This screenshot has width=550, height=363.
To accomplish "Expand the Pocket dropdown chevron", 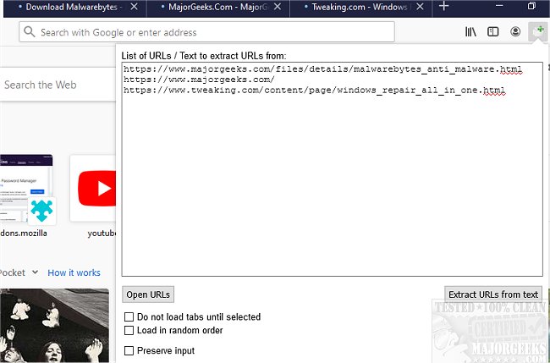I will click(35, 272).
